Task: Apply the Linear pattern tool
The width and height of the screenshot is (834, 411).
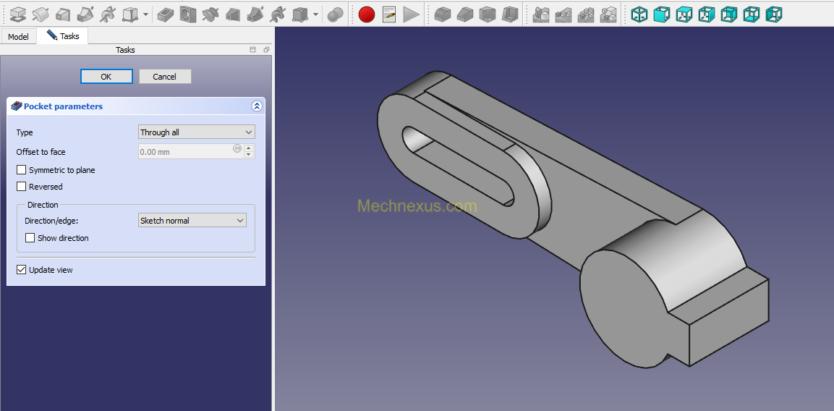Action: pyautogui.click(x=563, y=14)
